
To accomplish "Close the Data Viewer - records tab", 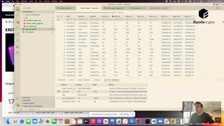I will 100,8.
